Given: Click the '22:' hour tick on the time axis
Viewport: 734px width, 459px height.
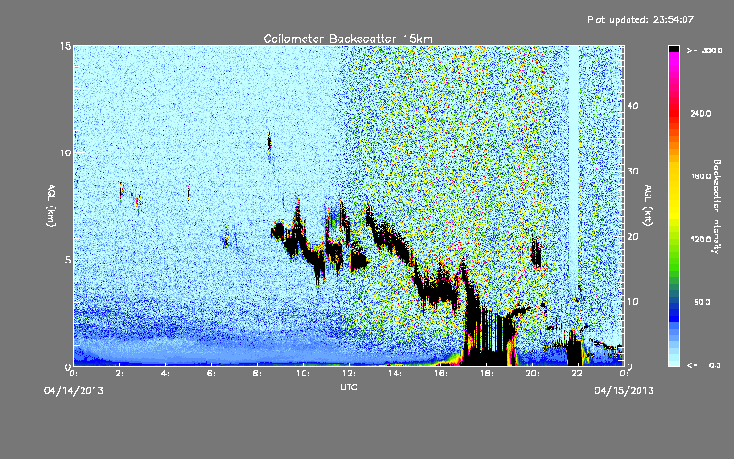Looking at the screenshot, I should tap(579, 374).
